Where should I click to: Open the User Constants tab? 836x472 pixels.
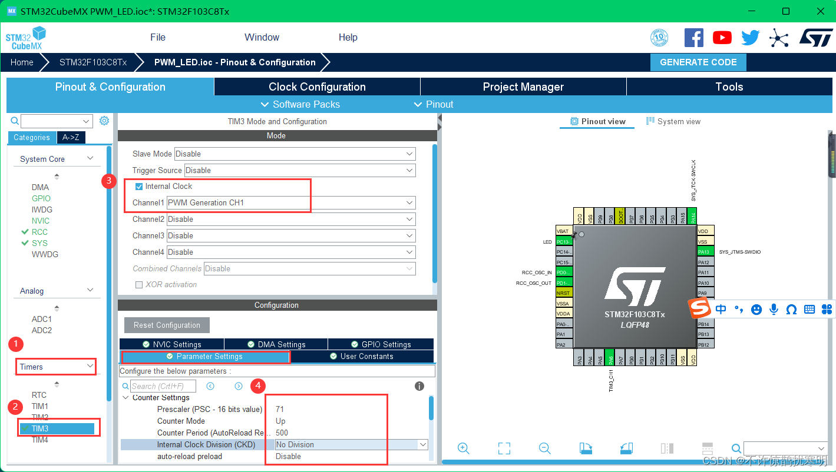pos(362,356)
